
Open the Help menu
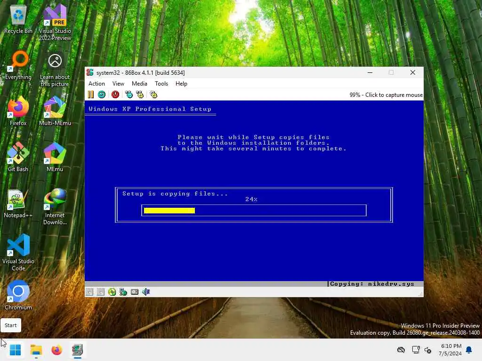181,84
